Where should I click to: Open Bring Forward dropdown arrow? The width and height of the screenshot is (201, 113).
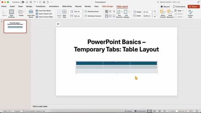point(166,12)
